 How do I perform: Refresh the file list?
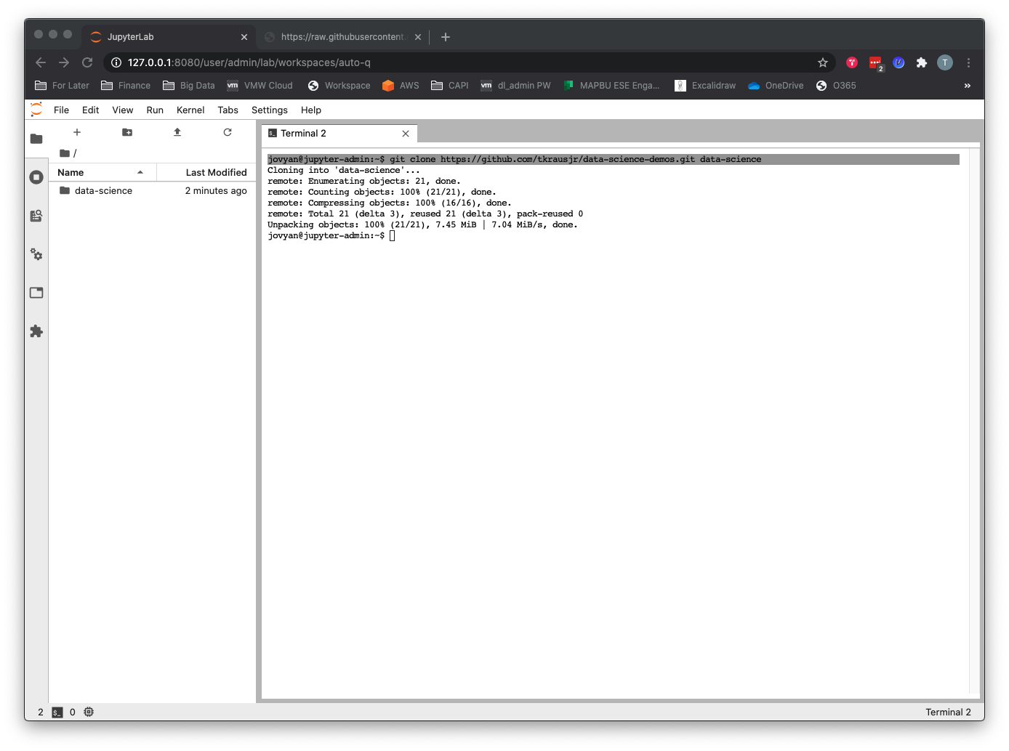pos(228,132)
